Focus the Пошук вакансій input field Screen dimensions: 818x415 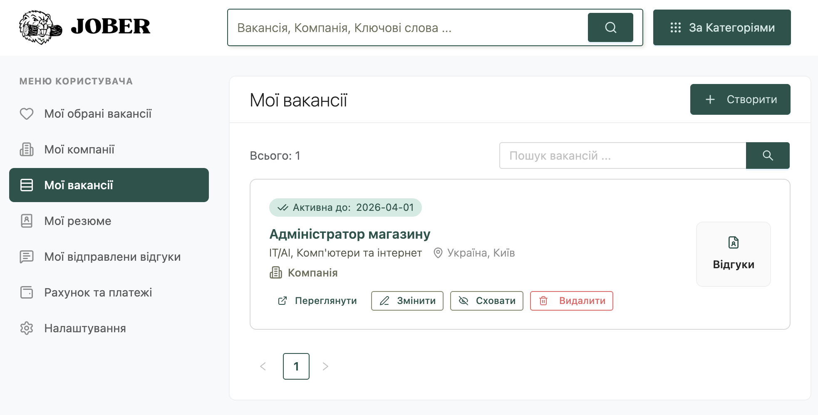[622, 156]
